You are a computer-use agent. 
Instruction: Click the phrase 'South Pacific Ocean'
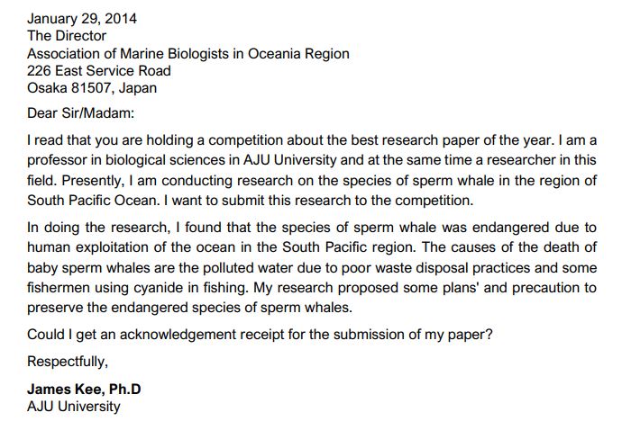[x=91, y=200]
